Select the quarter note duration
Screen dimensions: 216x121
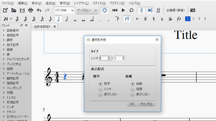click(58, 19)
